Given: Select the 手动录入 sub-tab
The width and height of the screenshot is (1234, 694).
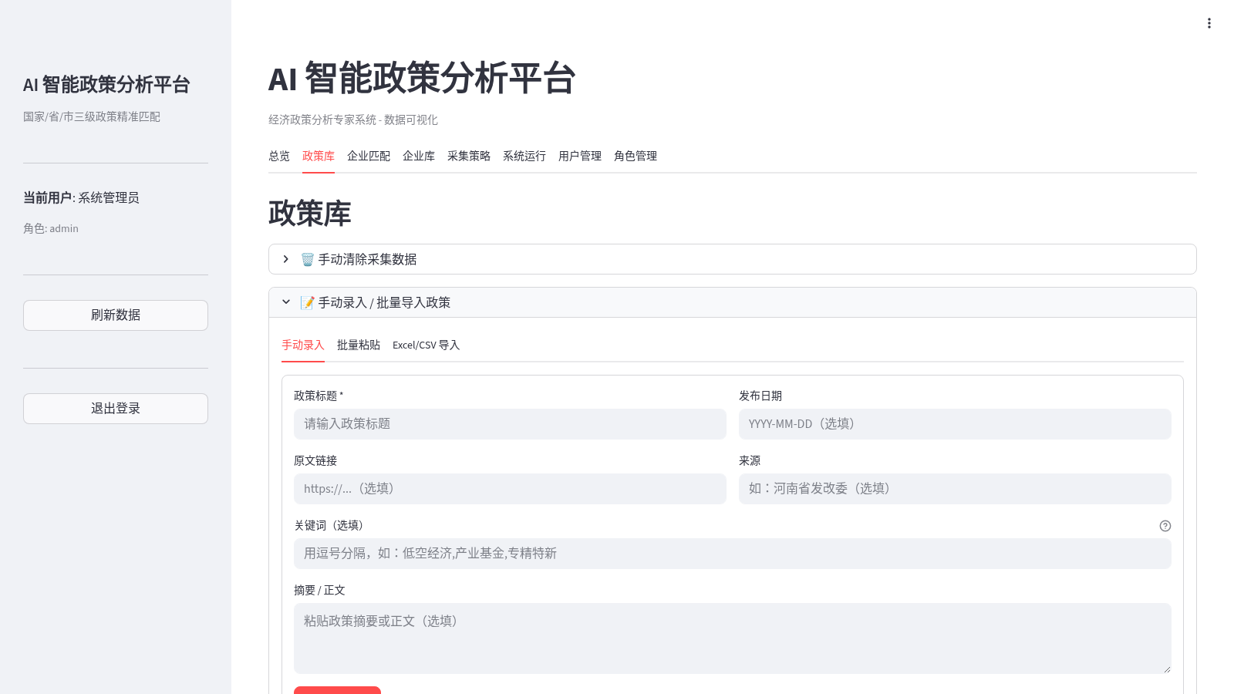Looking at the screenshot, I should [303, 345].
